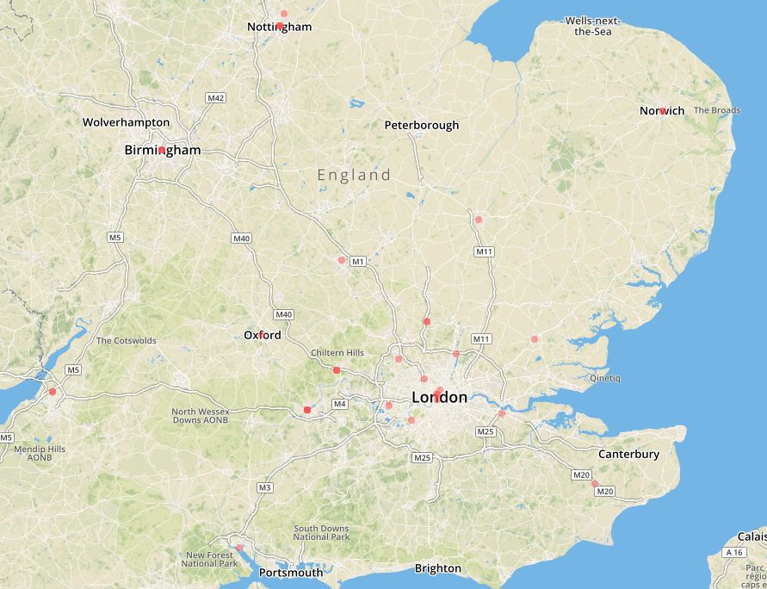This screenshot has width=767, height=589.
Task: Click the Portsmouth city label
Action: [x=291, y=573]
